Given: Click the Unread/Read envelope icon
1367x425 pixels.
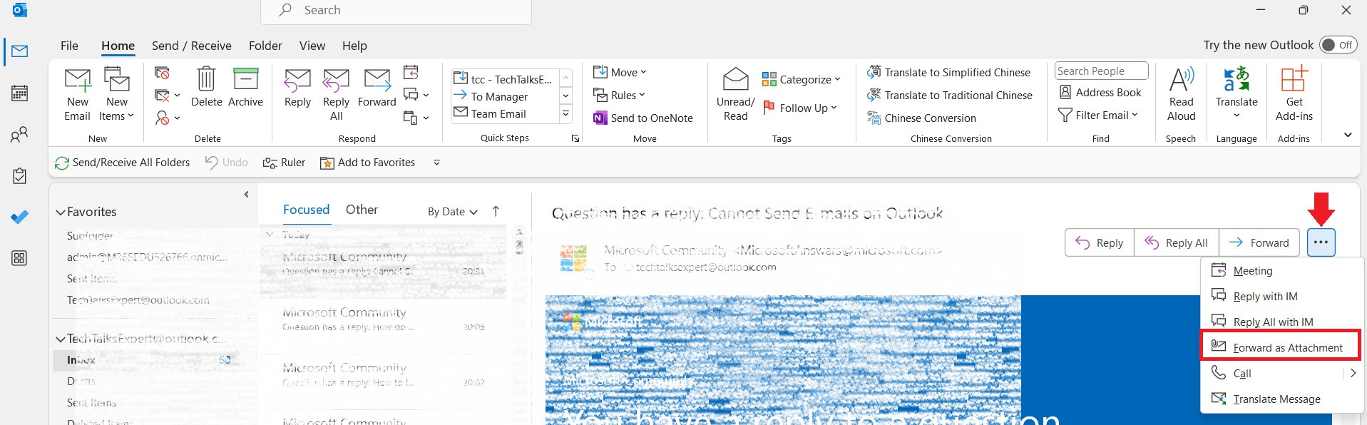Looking at the screenshot, I should pos(735,94).
